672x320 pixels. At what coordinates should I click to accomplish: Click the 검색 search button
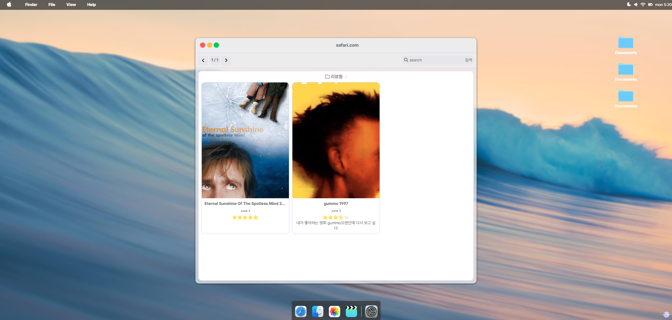469,60
